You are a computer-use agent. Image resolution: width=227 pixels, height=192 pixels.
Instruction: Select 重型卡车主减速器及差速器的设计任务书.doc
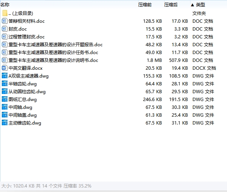53,53
